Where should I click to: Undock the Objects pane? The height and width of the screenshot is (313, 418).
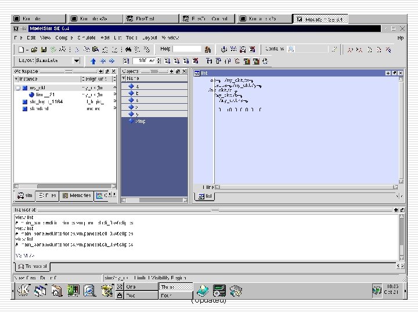click(x=178, y=71)
